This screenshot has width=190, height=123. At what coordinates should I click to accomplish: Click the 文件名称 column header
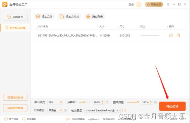[x=43, y=26]
